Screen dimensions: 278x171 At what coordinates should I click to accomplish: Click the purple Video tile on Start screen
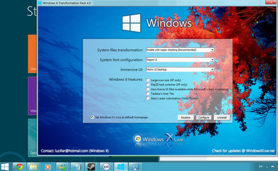pos(32,96)
